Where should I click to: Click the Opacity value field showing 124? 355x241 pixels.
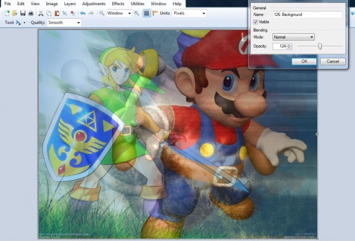pos(280,46)
